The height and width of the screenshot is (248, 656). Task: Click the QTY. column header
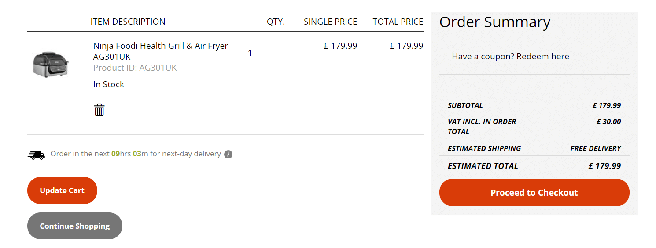pos(276,22)
